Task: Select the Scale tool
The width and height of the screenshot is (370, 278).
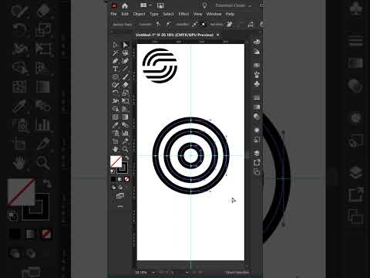Action: (x=126, y=93)
